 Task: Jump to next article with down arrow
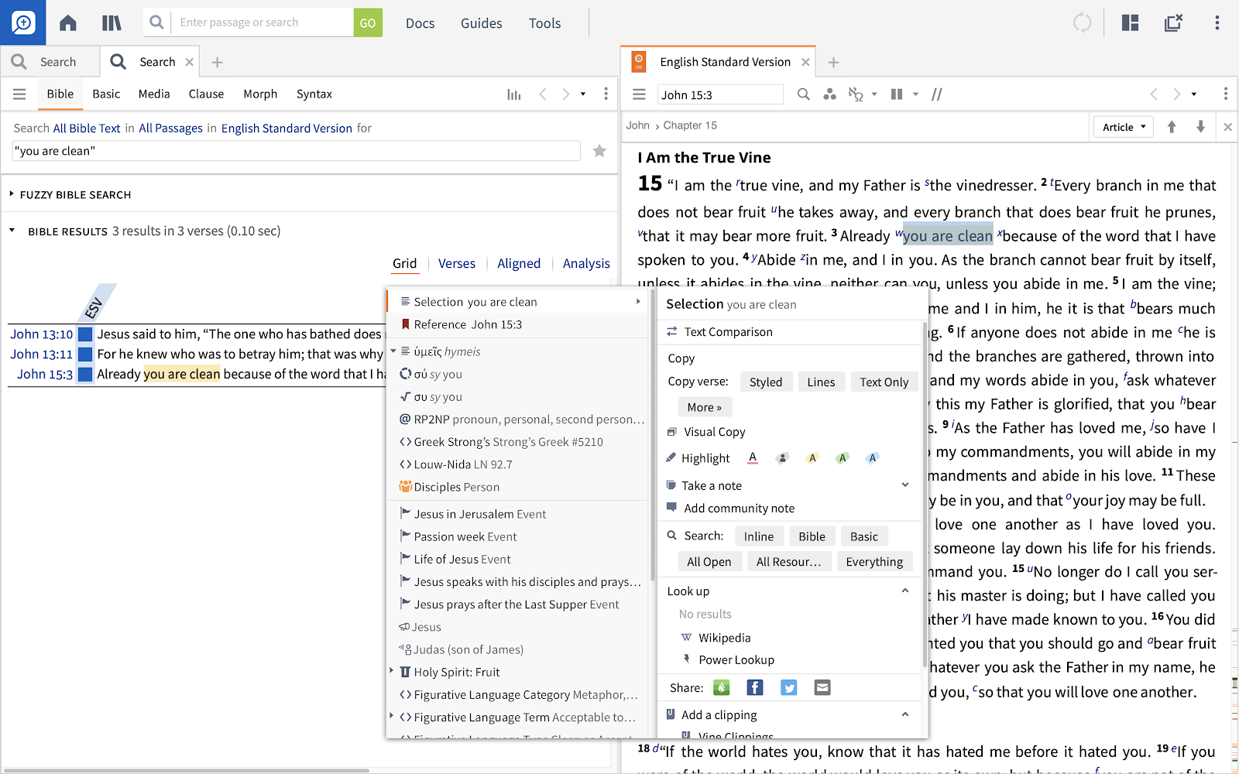(1200, 127)
